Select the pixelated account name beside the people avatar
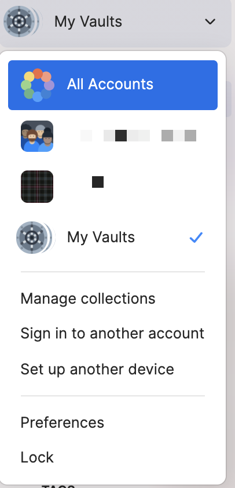The height and width of the screenshot is (488, 235). (x=138, y=136)
